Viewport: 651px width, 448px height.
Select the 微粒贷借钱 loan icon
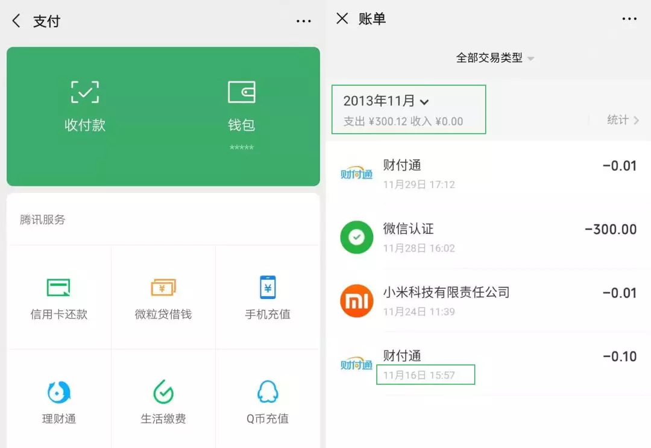click(x=163, y=288)
